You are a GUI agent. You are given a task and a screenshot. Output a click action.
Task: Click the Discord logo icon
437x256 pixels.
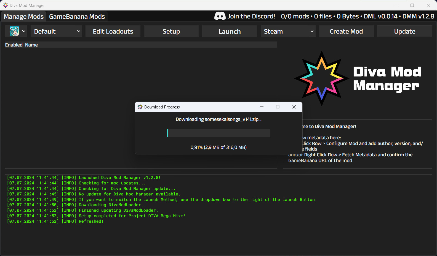pyautogui.click(x=220, y=16)
